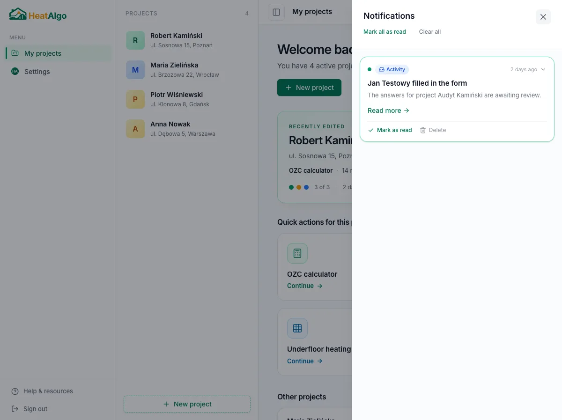Select Piotr Wiśniewski project in list
The height and width of the screenshot is (420, 562).
coord(187,99)
